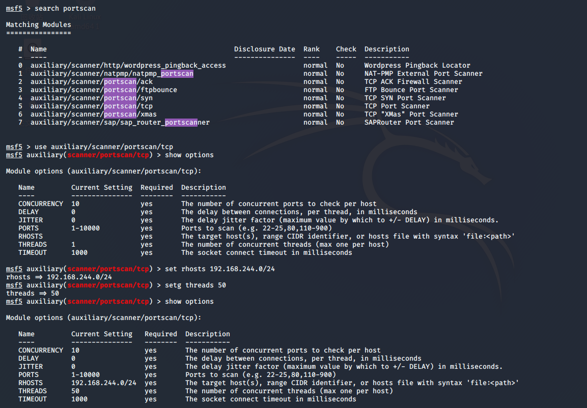Viewport: 587px width, 408px height.
Task: Click the "normal" rank of the ftpbounce module
Action: coord(315,90)
